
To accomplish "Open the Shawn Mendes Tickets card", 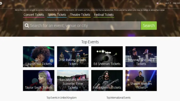I will click(x=141, y=80).
